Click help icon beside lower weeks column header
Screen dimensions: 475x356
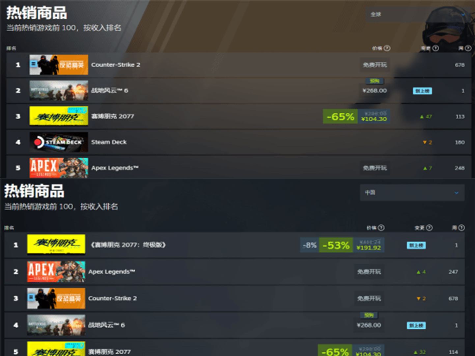pyautogui.click(x=461, y=228)
